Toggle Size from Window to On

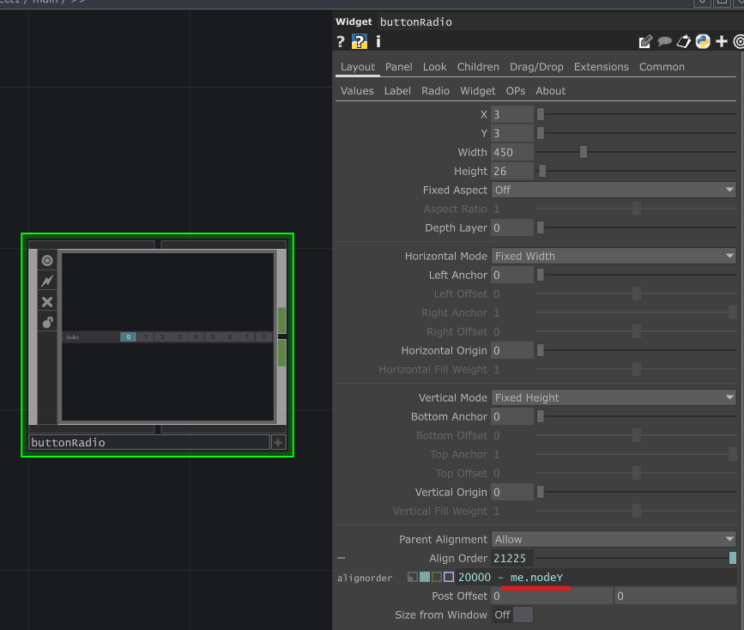pyautogui.click(x=523, y=615)
